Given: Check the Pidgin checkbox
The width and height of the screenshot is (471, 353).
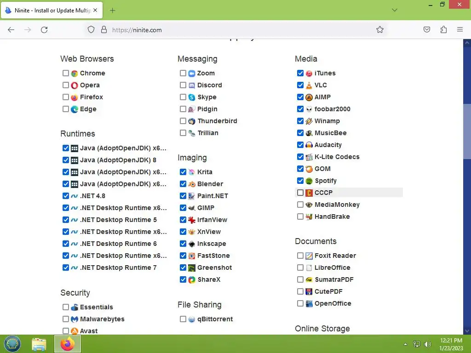Looking at the screenshot, I should (x=183, y=109).
